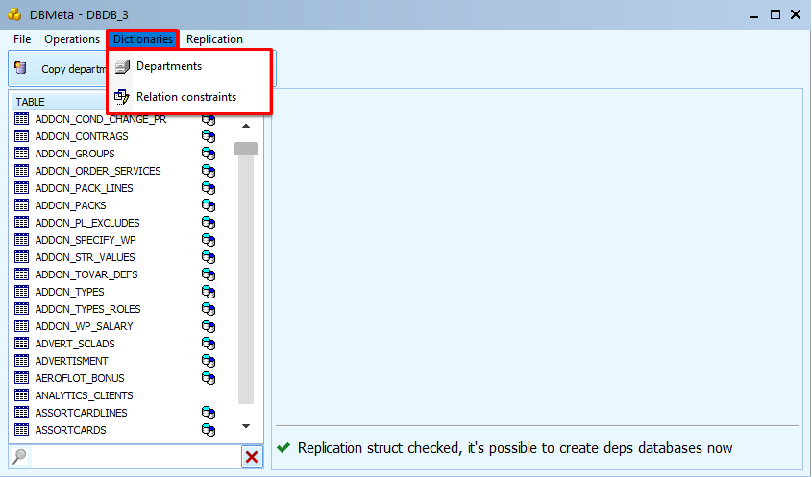Click the table icon for ANALYTICS_CLIENTS
The width and height of the screenshot is (812, 477).
(22, 395)
